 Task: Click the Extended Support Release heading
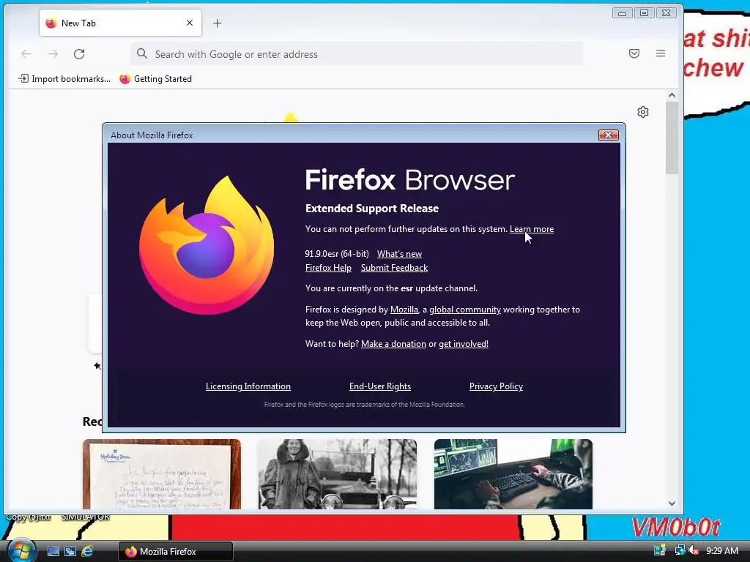371,209
